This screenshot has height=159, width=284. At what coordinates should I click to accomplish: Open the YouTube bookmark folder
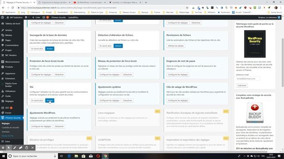197,12
